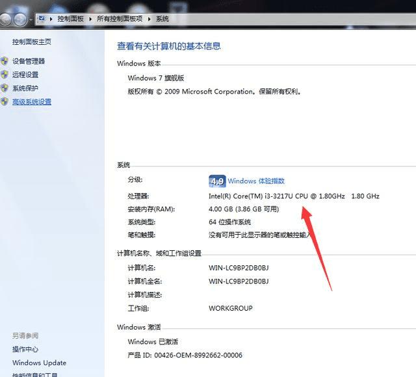Click processor value Intel(R) Core(TM) i3-3217U
The image size is (416, 377).
pos(294,196)
